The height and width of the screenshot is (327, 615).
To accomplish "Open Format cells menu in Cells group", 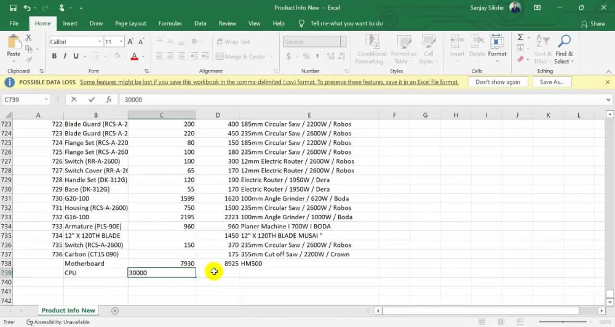I will (497, 49).
